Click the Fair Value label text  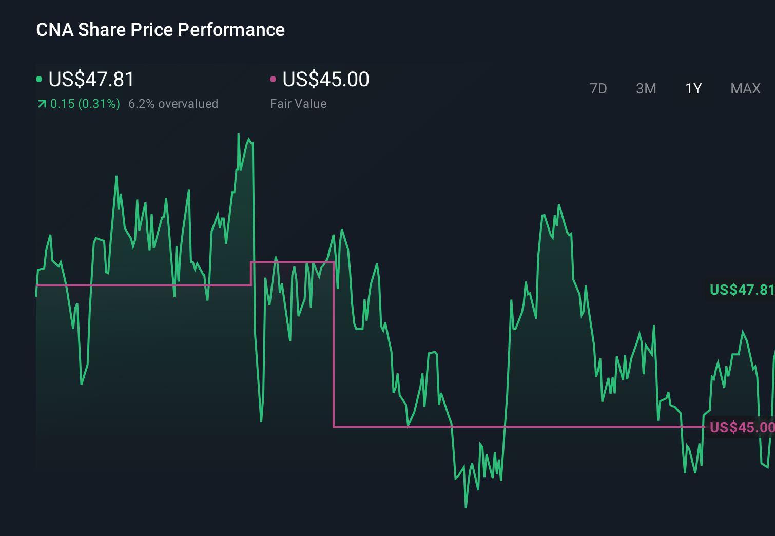[x=298, y=103]
